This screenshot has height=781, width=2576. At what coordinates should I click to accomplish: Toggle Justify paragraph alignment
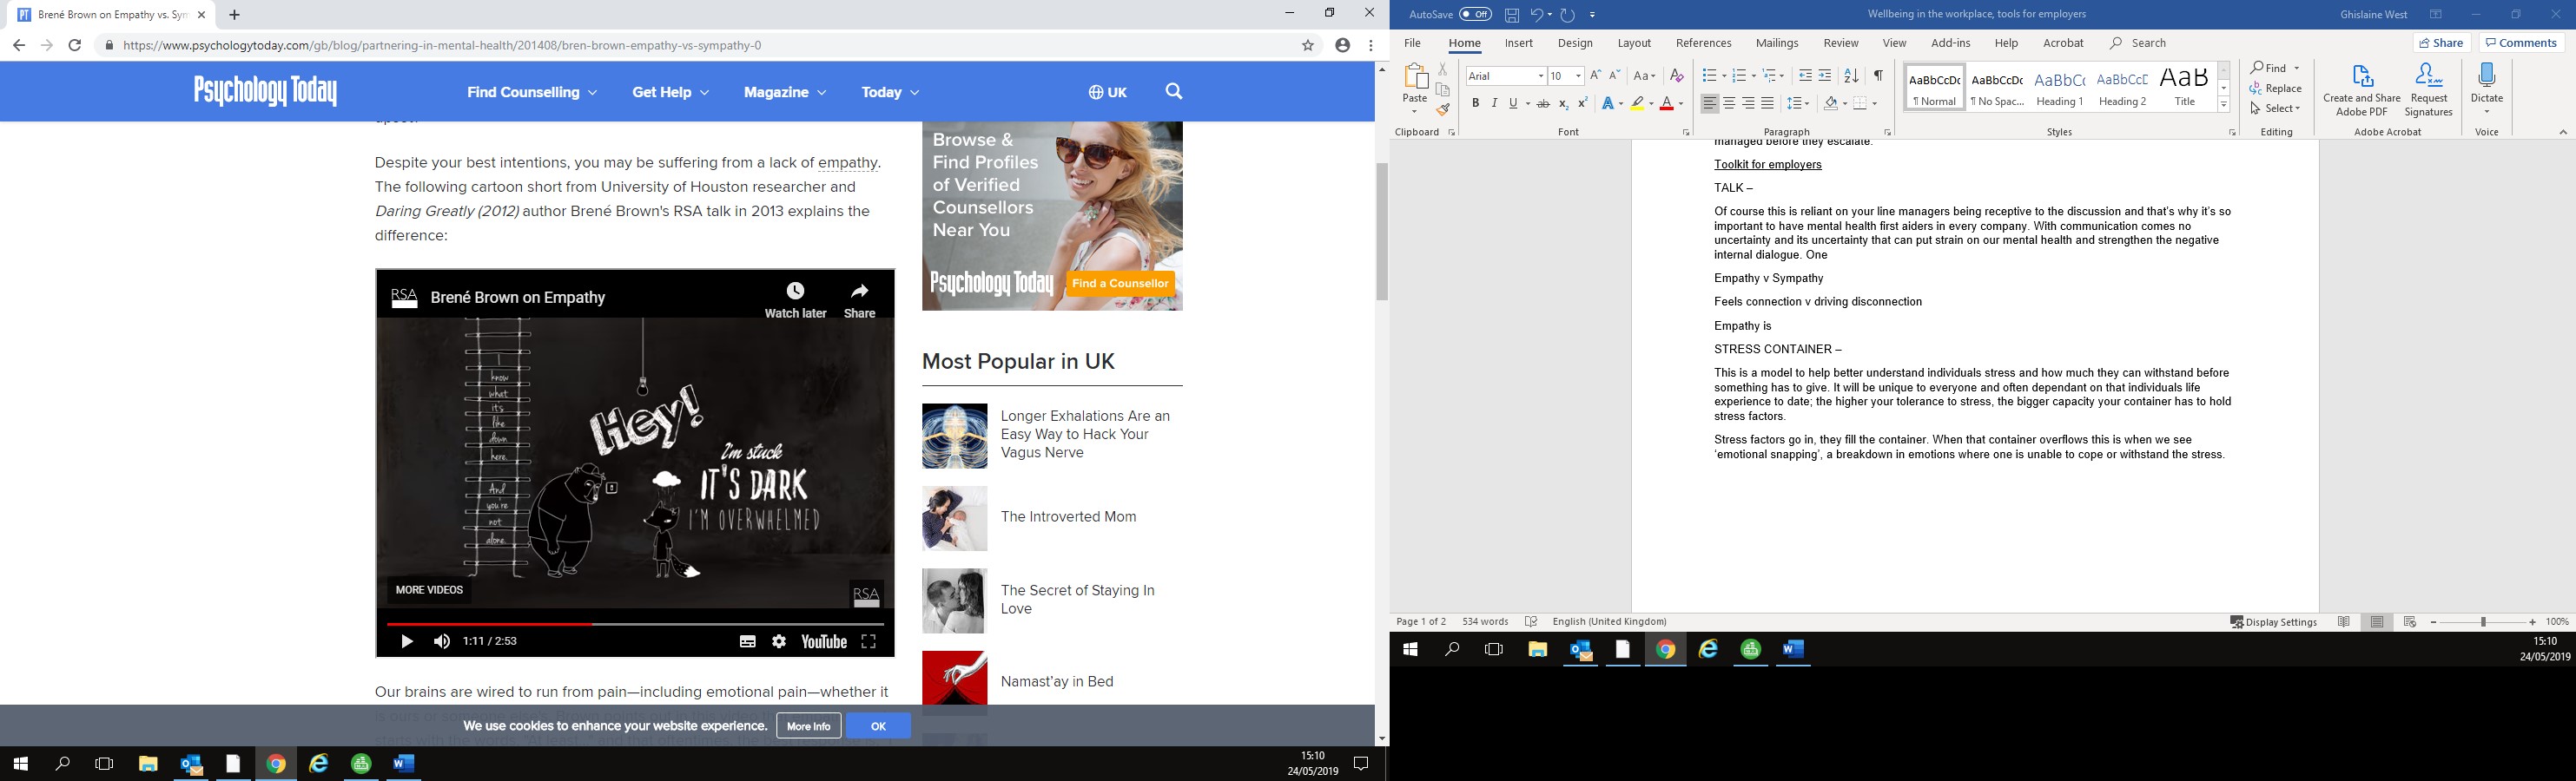[1767, 104]
